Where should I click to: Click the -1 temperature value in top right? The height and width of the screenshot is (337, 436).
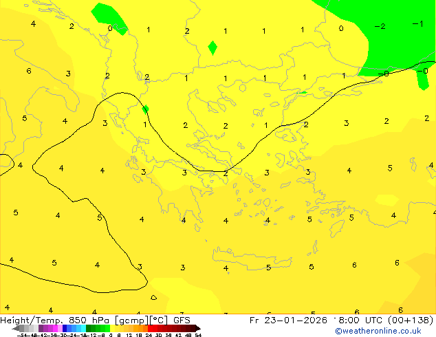click(417, 23)
